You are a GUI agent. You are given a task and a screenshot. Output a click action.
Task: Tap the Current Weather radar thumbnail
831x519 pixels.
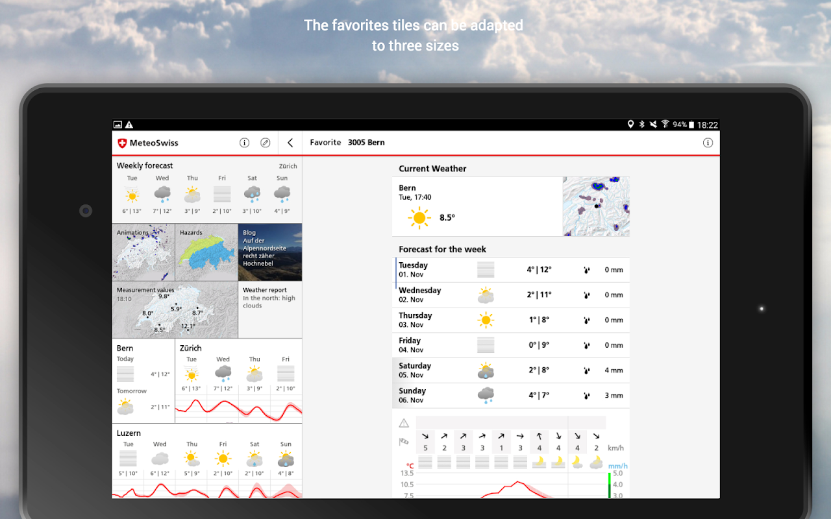coord(596,206)
